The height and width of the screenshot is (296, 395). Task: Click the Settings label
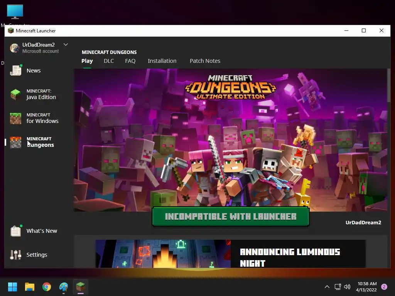tap(37, 255)
